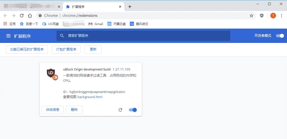This screenshot has width=287, height=139.
Task: Open the Chrome three-dot menu
Action: (x=281, y=16)
